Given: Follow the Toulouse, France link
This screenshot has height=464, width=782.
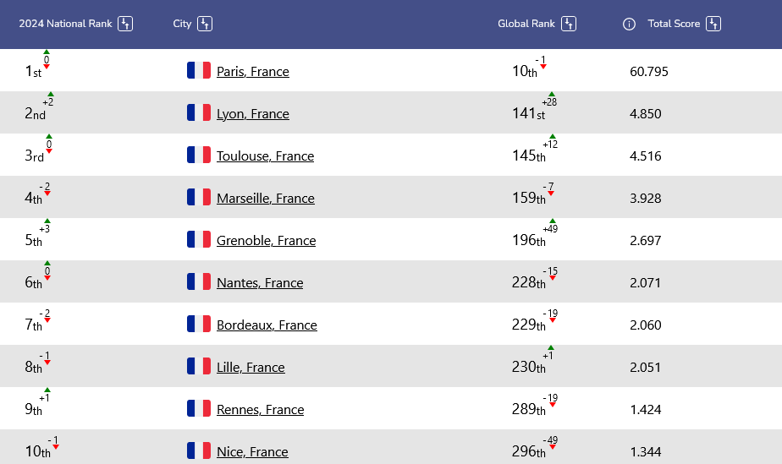Looking at the screenshot, I should point(266,156).
